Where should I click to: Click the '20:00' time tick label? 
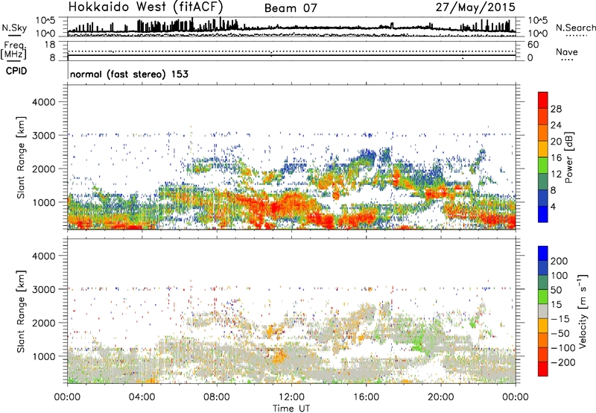pos(440,397)
